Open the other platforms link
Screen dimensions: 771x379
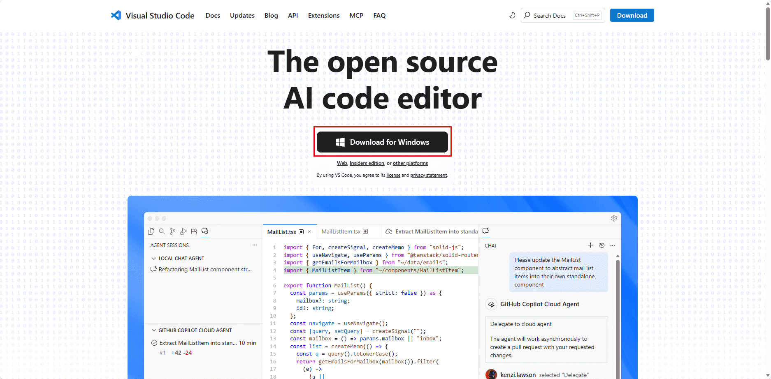410,163
